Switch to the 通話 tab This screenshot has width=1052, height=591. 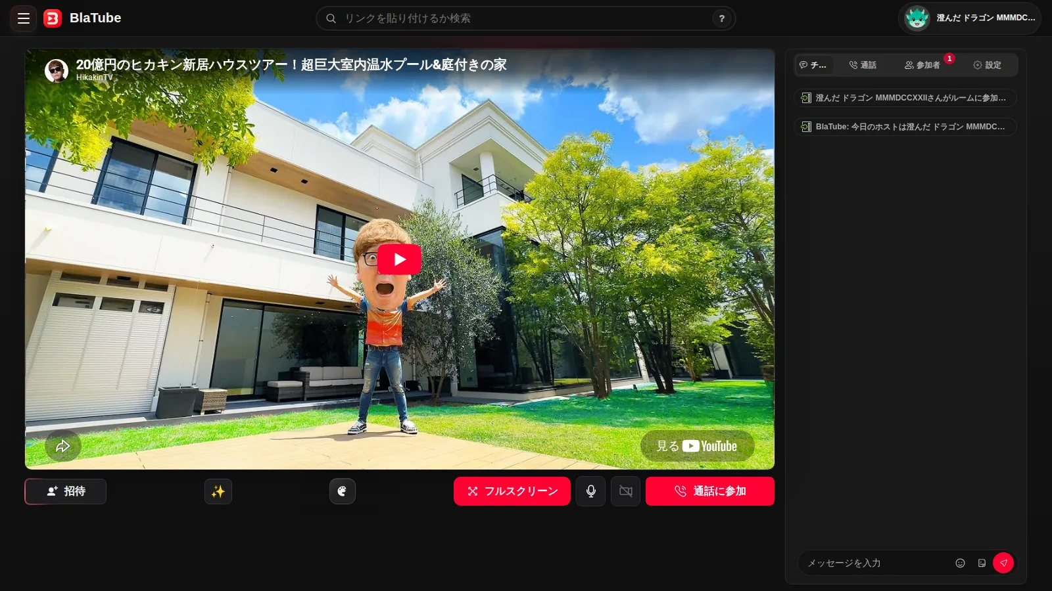pos(863,65)
